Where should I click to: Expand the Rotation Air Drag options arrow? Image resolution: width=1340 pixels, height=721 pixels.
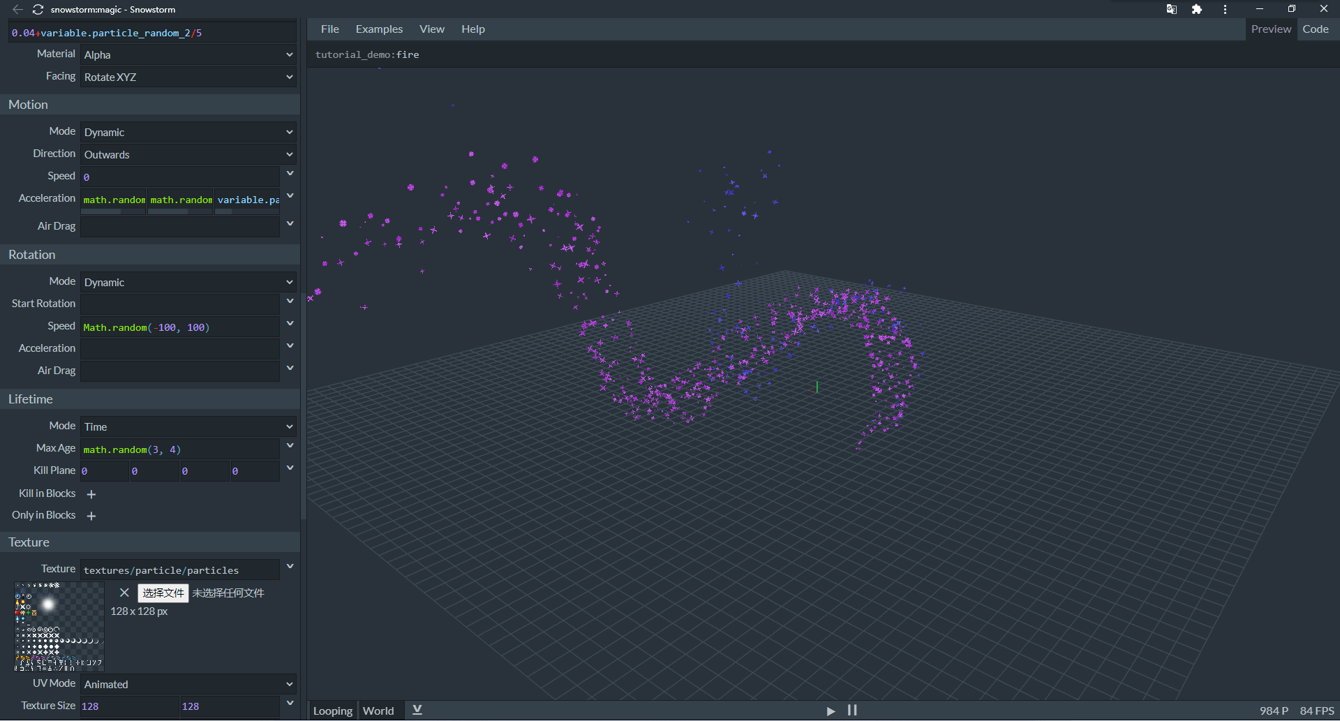tap(290, 369)
